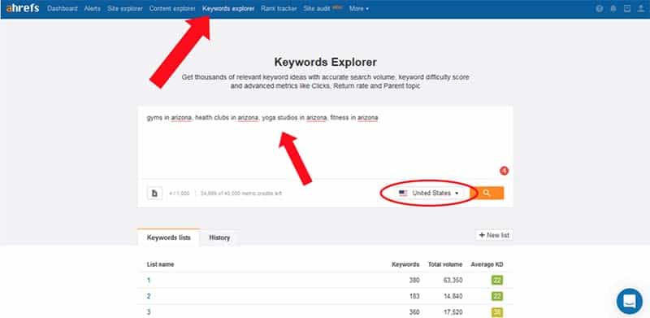
Task: Open the Dashboard menu item
Action: click(x=63, y=8)
